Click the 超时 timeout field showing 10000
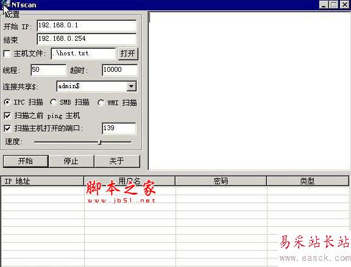 coord(120,70)
